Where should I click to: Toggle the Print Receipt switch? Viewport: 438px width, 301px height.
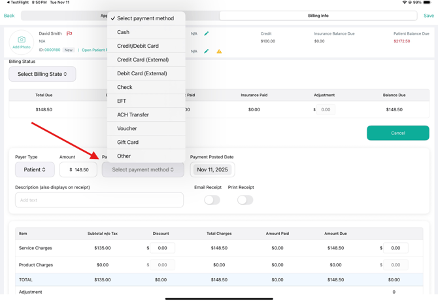[x=244, y=200]
